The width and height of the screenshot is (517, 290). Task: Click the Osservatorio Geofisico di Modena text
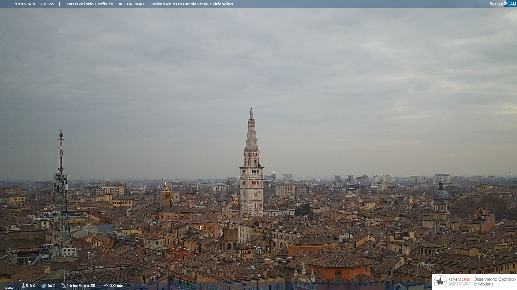494,281
